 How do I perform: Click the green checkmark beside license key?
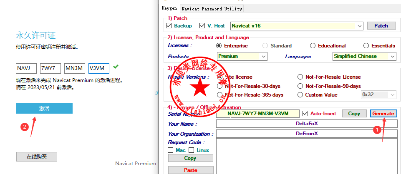click(x=116, y=67)
